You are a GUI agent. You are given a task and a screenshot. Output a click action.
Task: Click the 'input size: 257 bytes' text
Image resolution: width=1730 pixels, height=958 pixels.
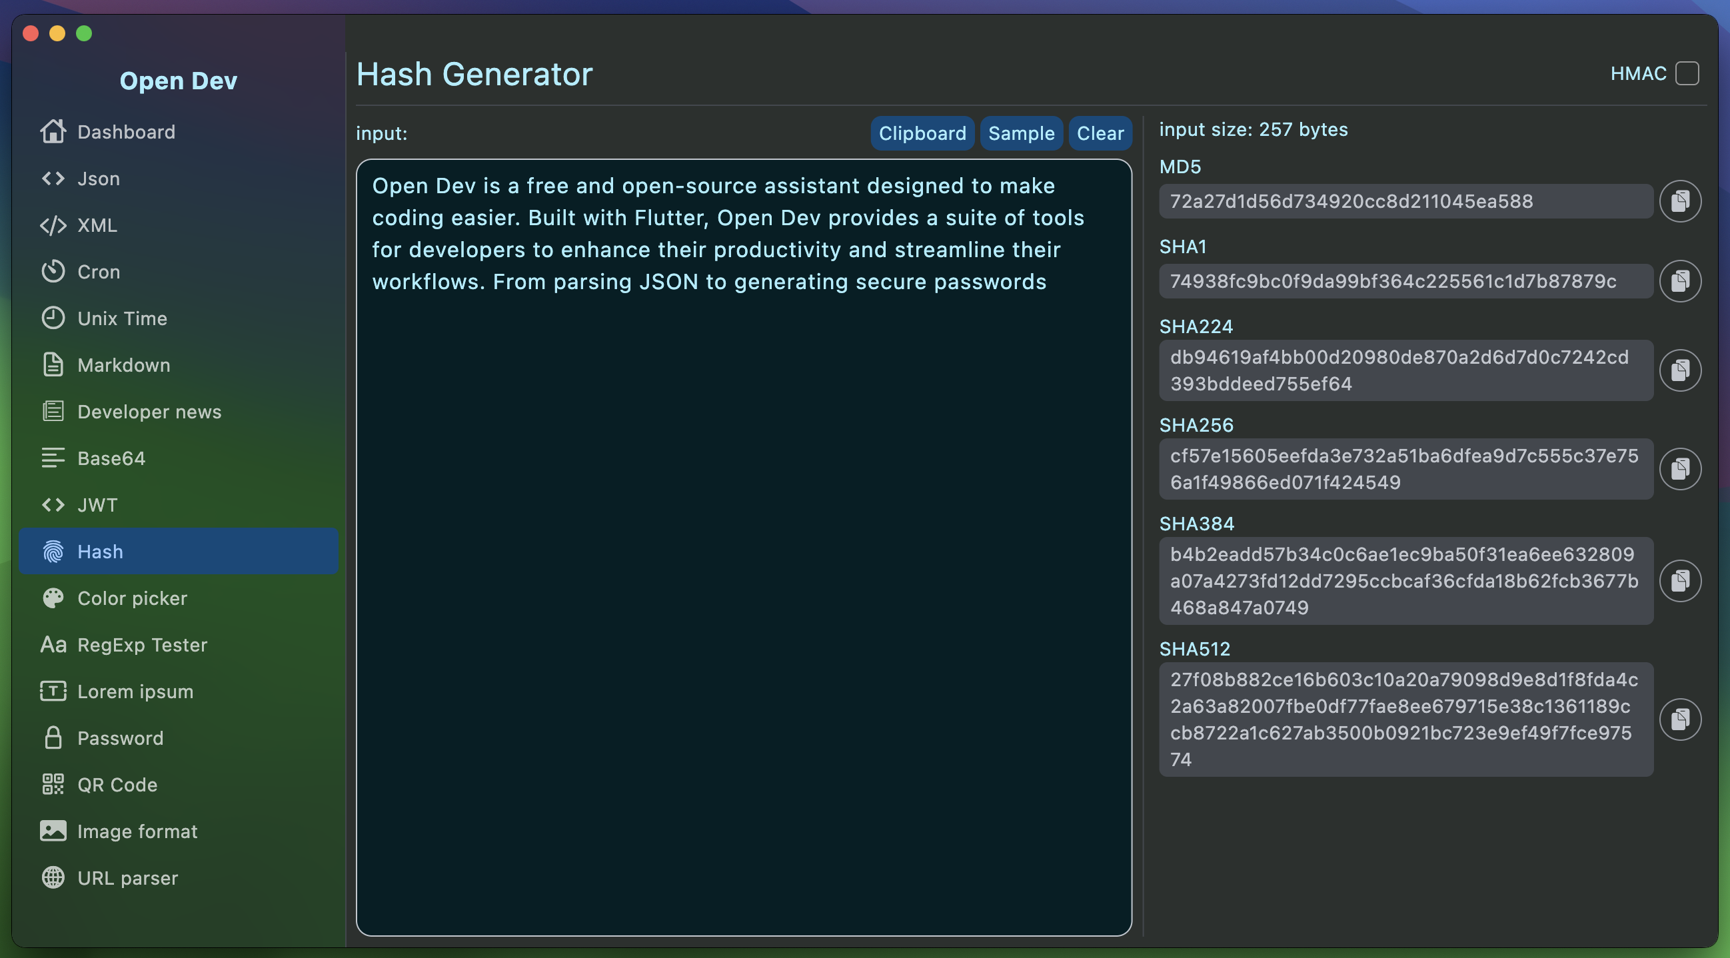coord(1254,129)
